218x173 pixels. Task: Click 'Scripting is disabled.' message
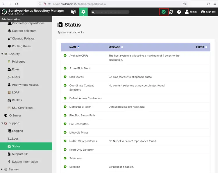(x=121, y=167)
